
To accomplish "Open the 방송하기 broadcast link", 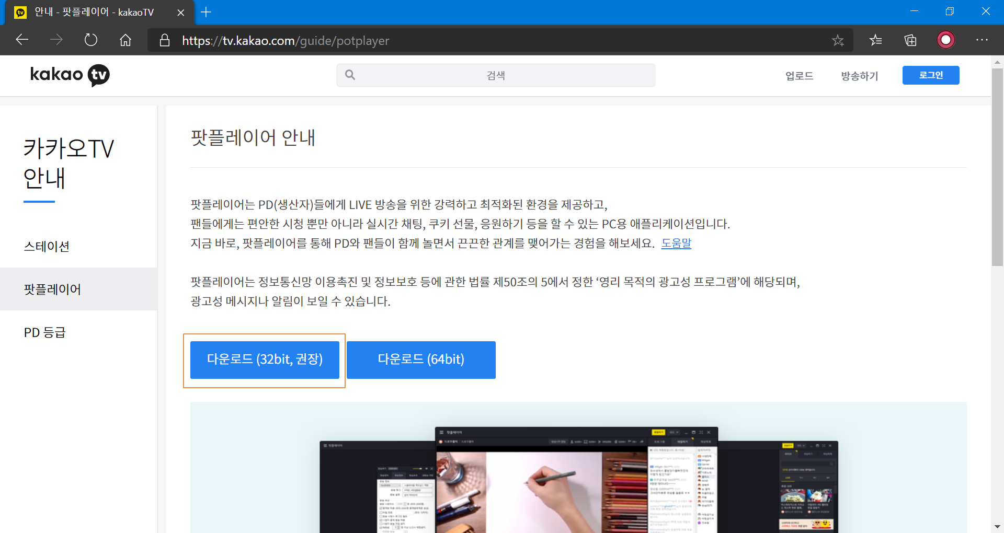I will [859, 76].
